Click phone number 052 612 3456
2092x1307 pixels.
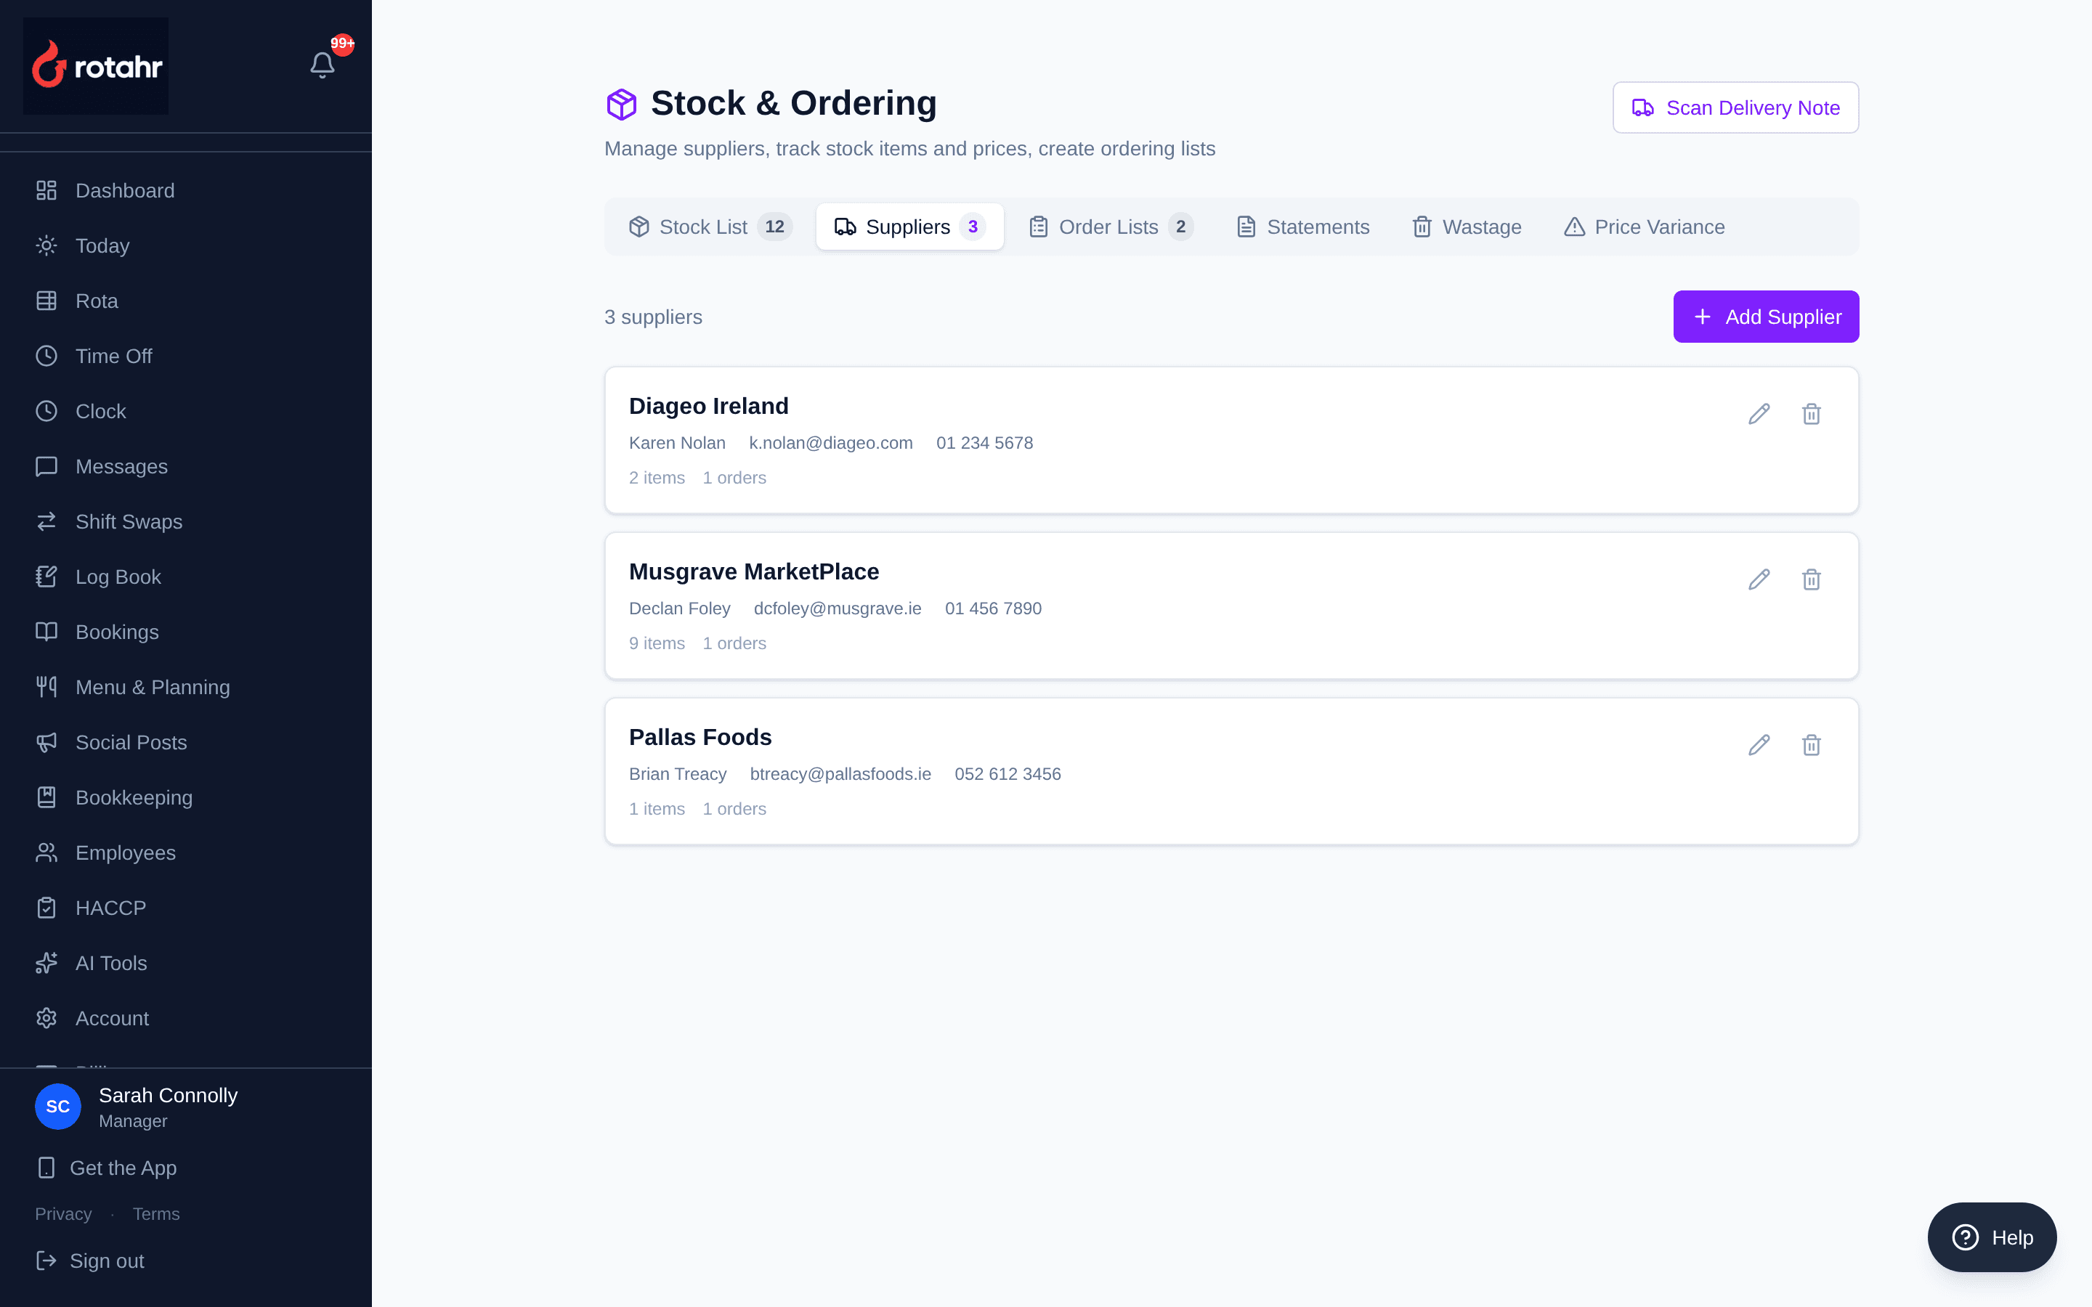[1008, 773]
